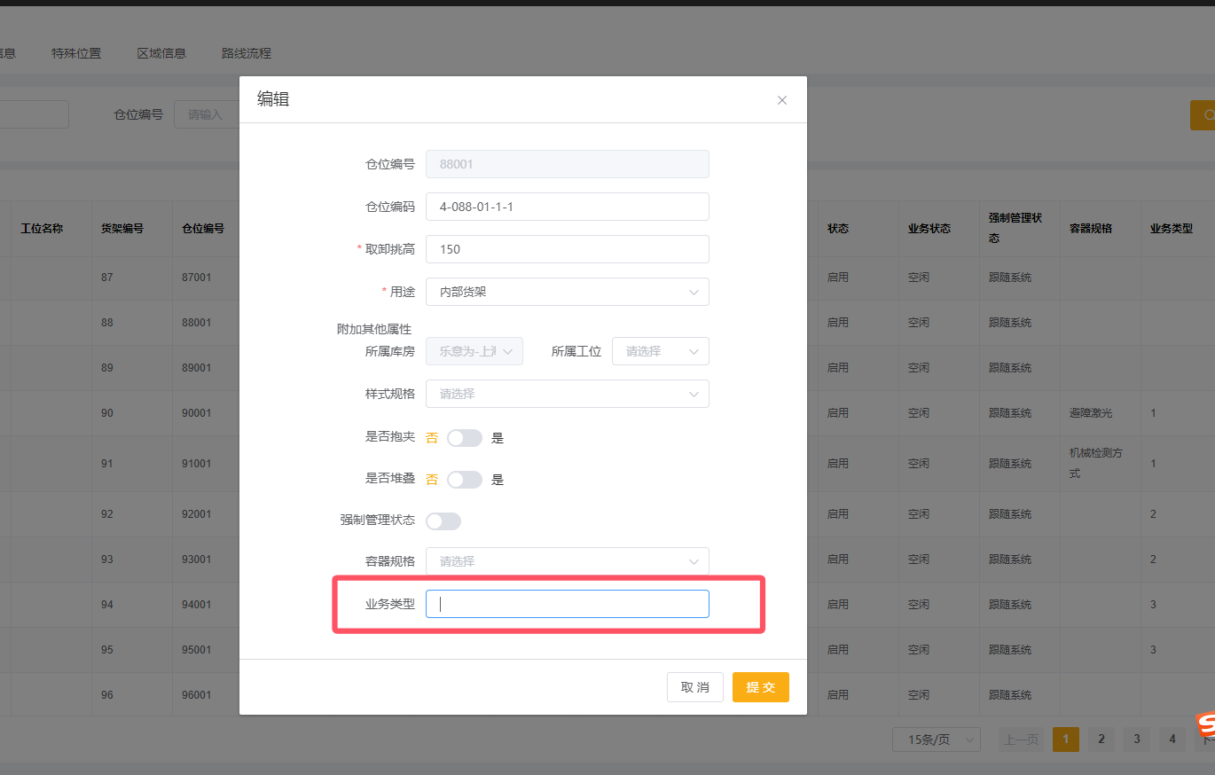Switch to the 特殊位置 tab

point(76,53)
